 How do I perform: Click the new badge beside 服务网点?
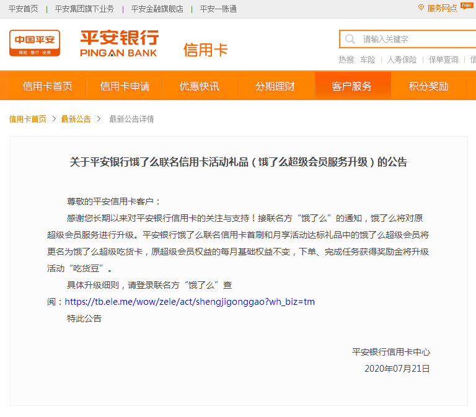coord(467,6)
